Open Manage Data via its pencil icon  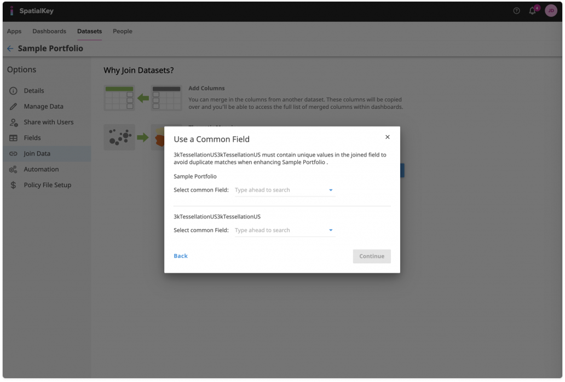12,106
